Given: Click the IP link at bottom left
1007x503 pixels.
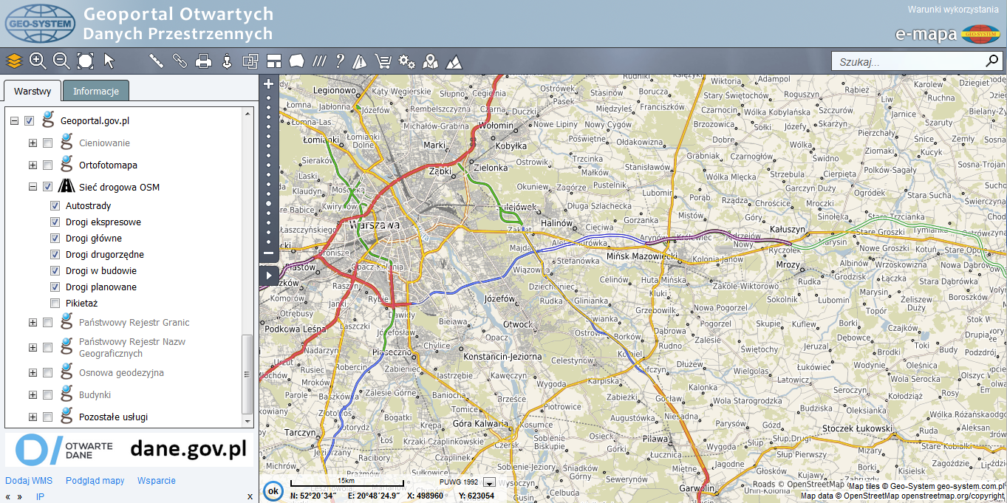Looking at the screenshot, I should 40,496.
